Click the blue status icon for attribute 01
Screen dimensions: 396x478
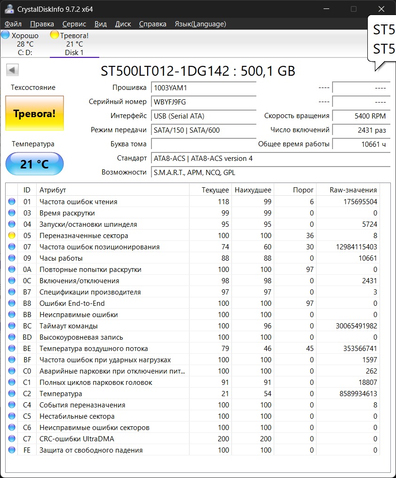tap(12, 201)
